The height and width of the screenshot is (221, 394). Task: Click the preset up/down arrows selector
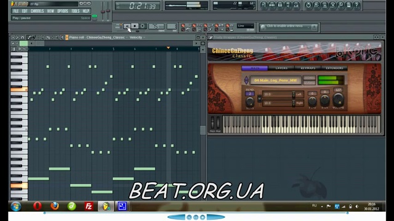[246, 80]
